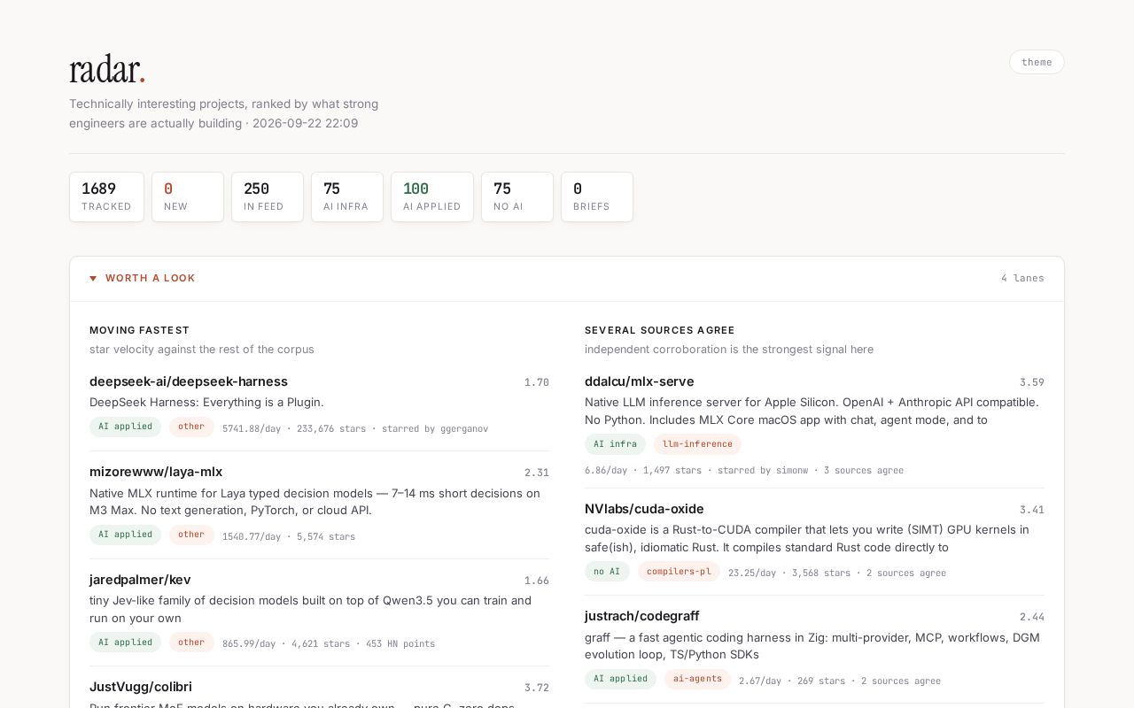Image resolution: width=1134 pixels, height=708 pixels.
Task: Click the other tag under deepseek-harness
Action: coord(191,427)
